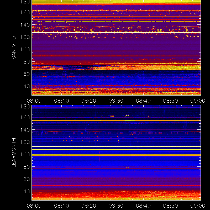
Task: Pick the 60 frequency label on LEARMONTH plot
Action: point(27,179)
